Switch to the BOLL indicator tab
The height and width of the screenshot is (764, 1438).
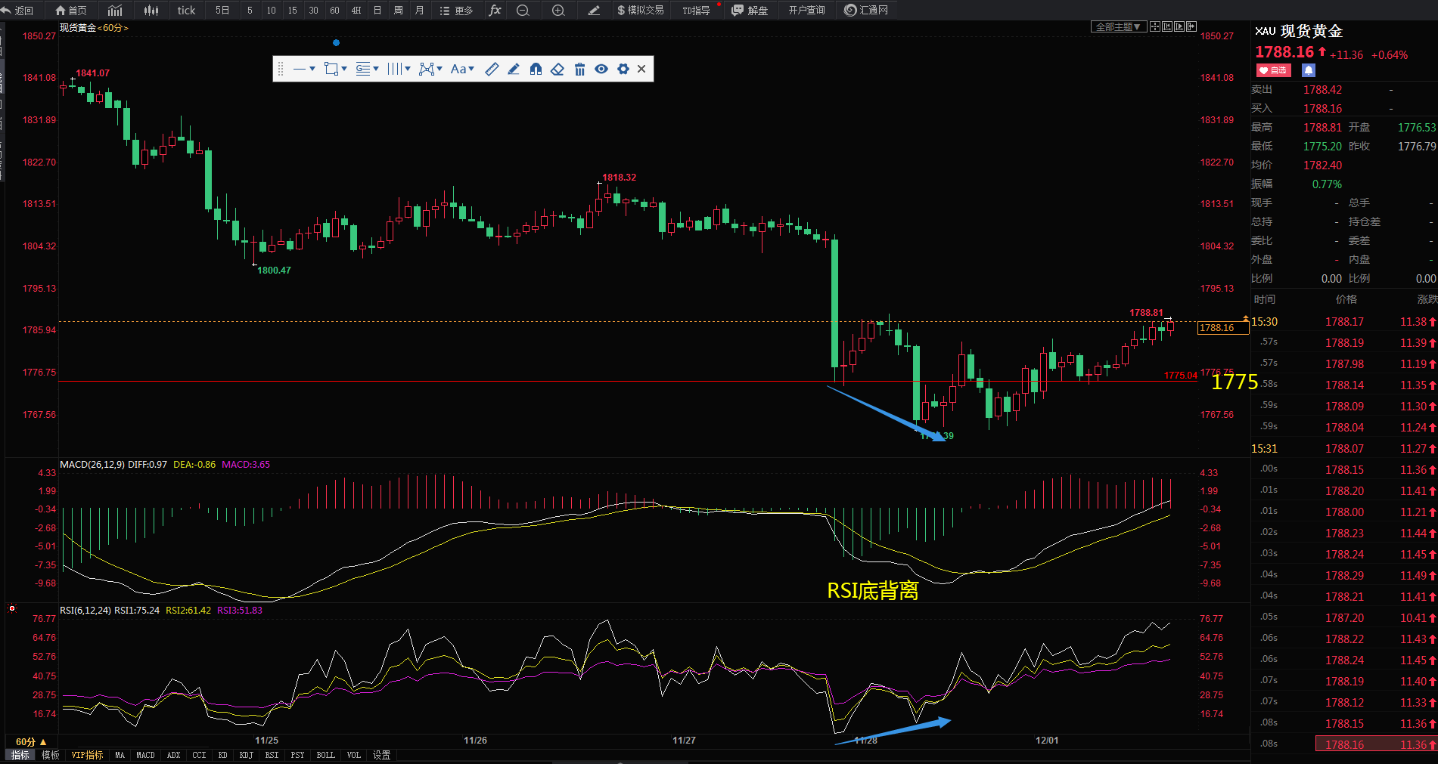pos(325,755)
